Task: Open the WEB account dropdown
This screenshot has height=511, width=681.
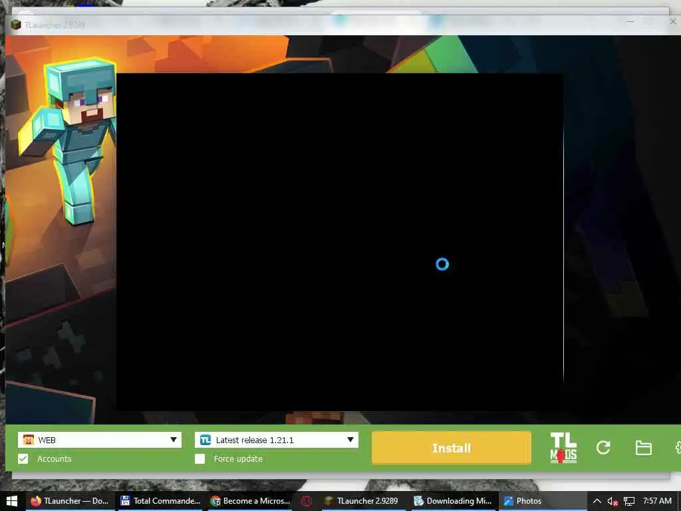Action: coord(100,440)
